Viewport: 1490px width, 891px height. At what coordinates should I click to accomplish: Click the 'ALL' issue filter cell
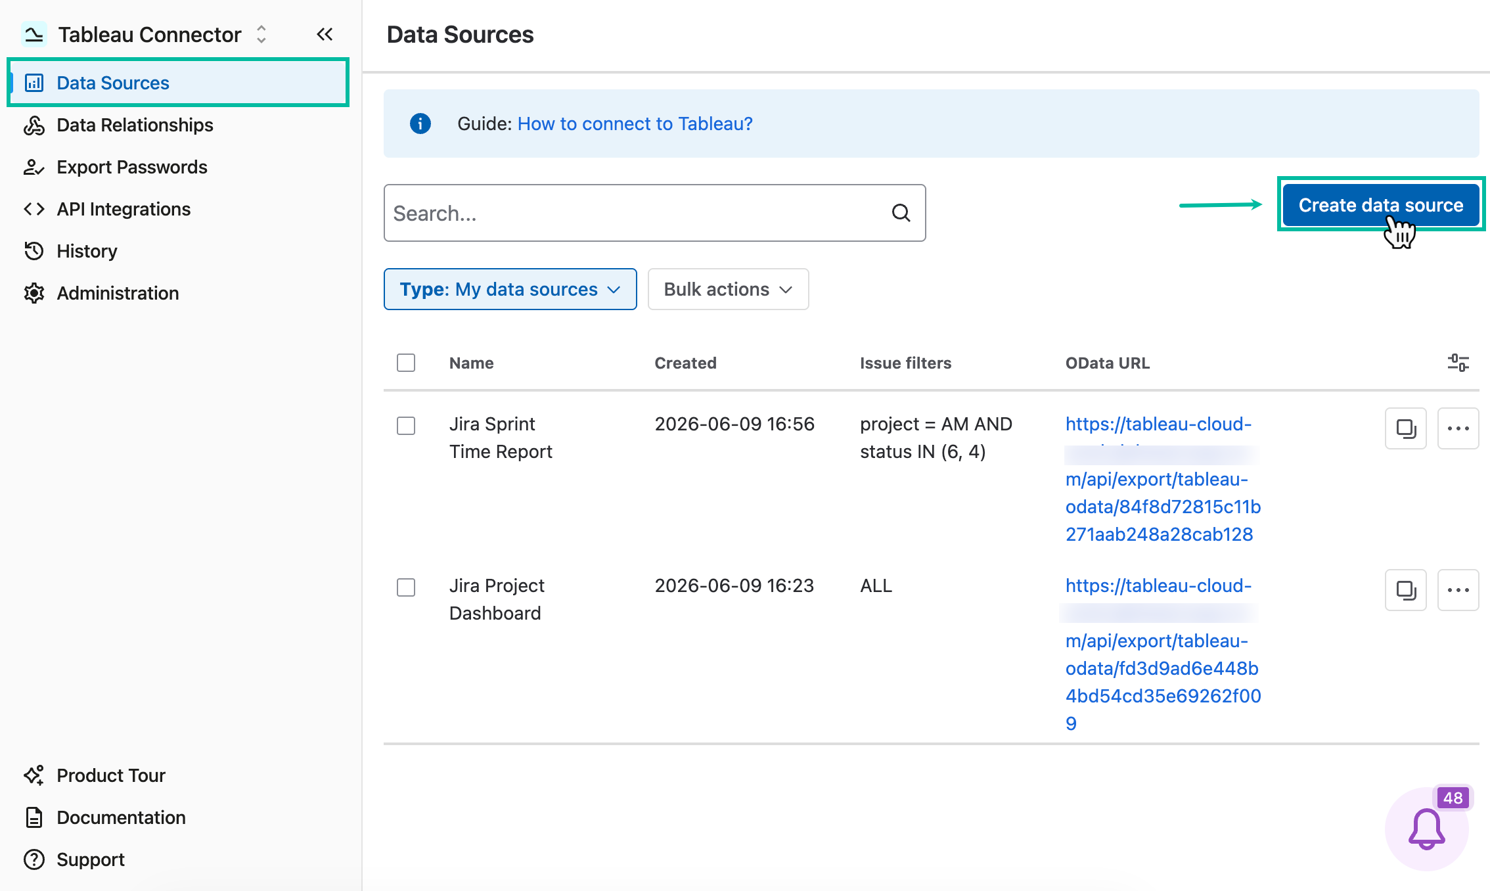[876, 586]
